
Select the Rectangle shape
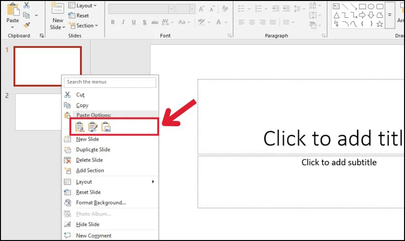pyautogui.click(x=363, y=6)
